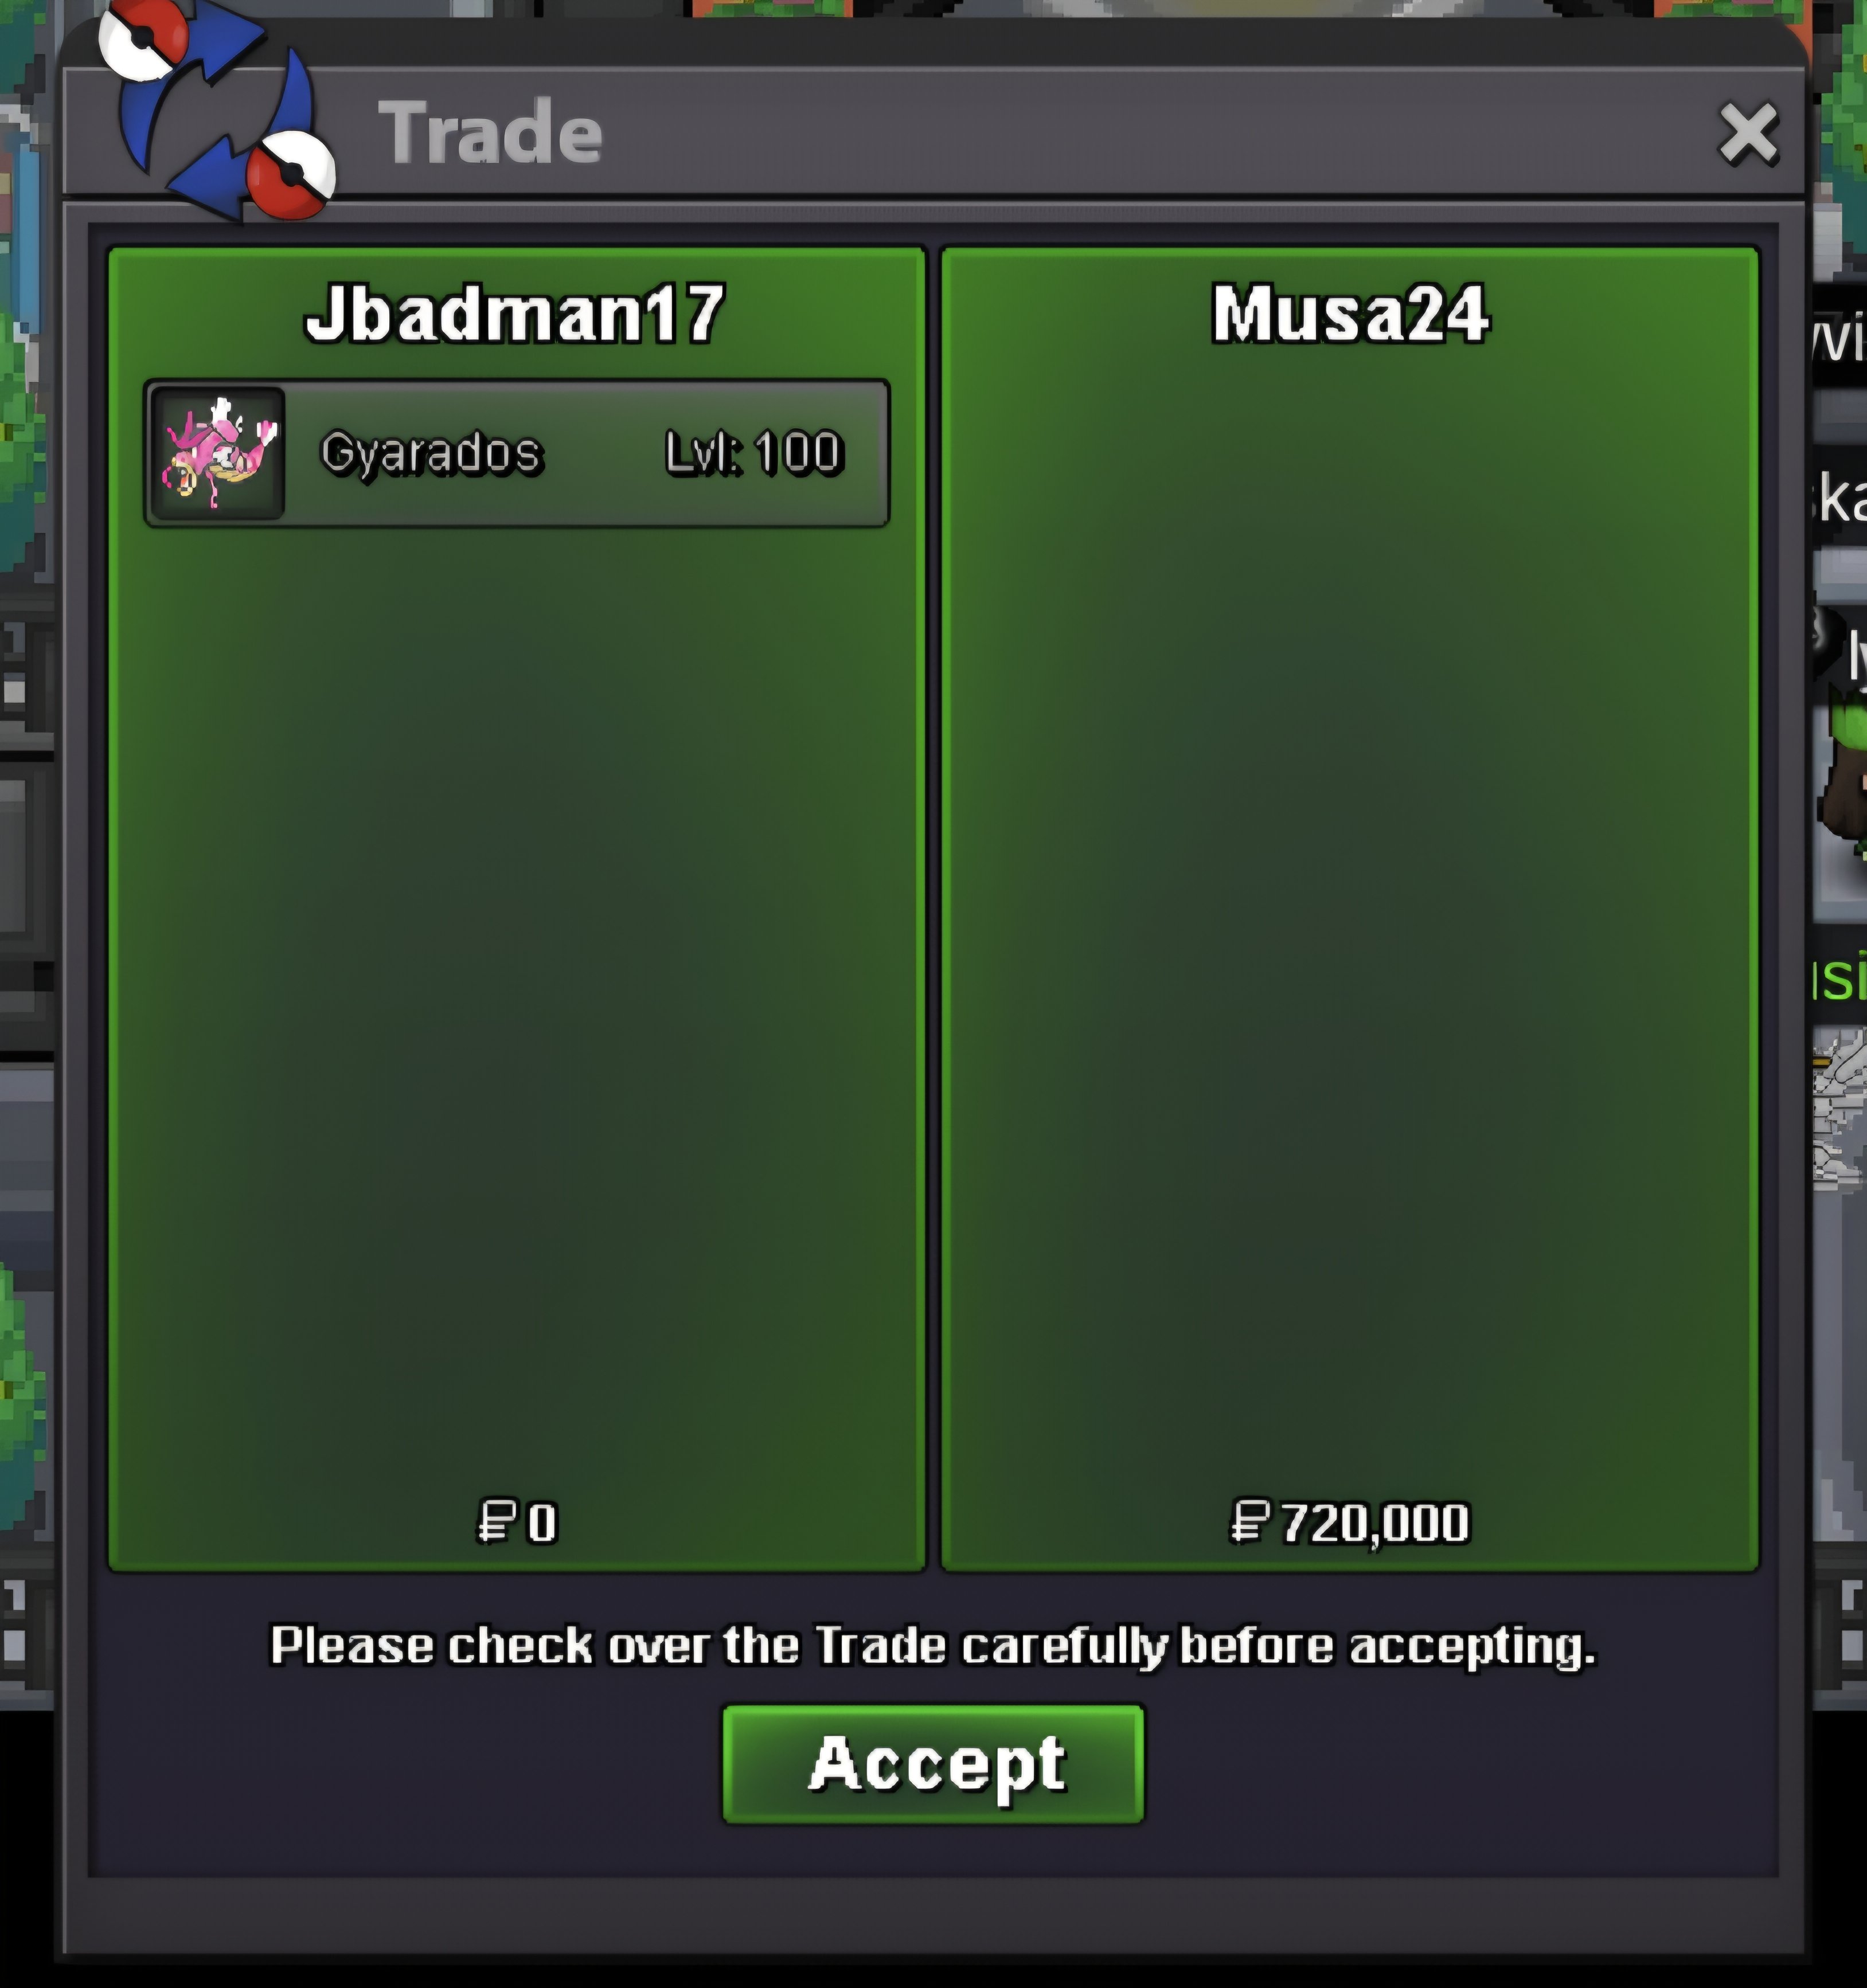Close the Trade window with X
This screenshot has width=1867, height=1988.
click(1748, 133)
